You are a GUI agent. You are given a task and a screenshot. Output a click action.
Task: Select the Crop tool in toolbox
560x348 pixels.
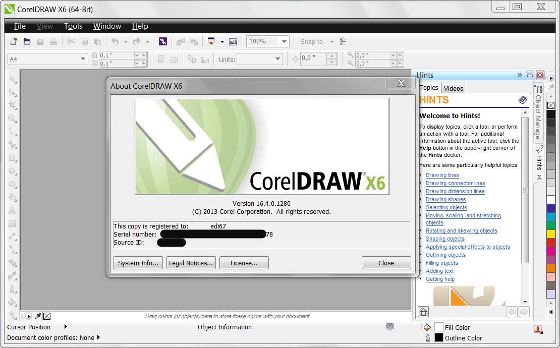[13, 105]
